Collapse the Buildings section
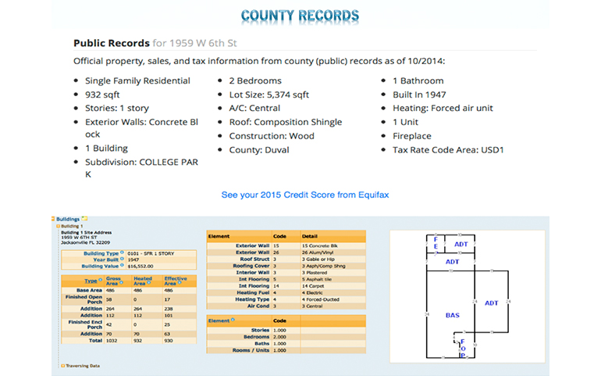 pos(55,219)
